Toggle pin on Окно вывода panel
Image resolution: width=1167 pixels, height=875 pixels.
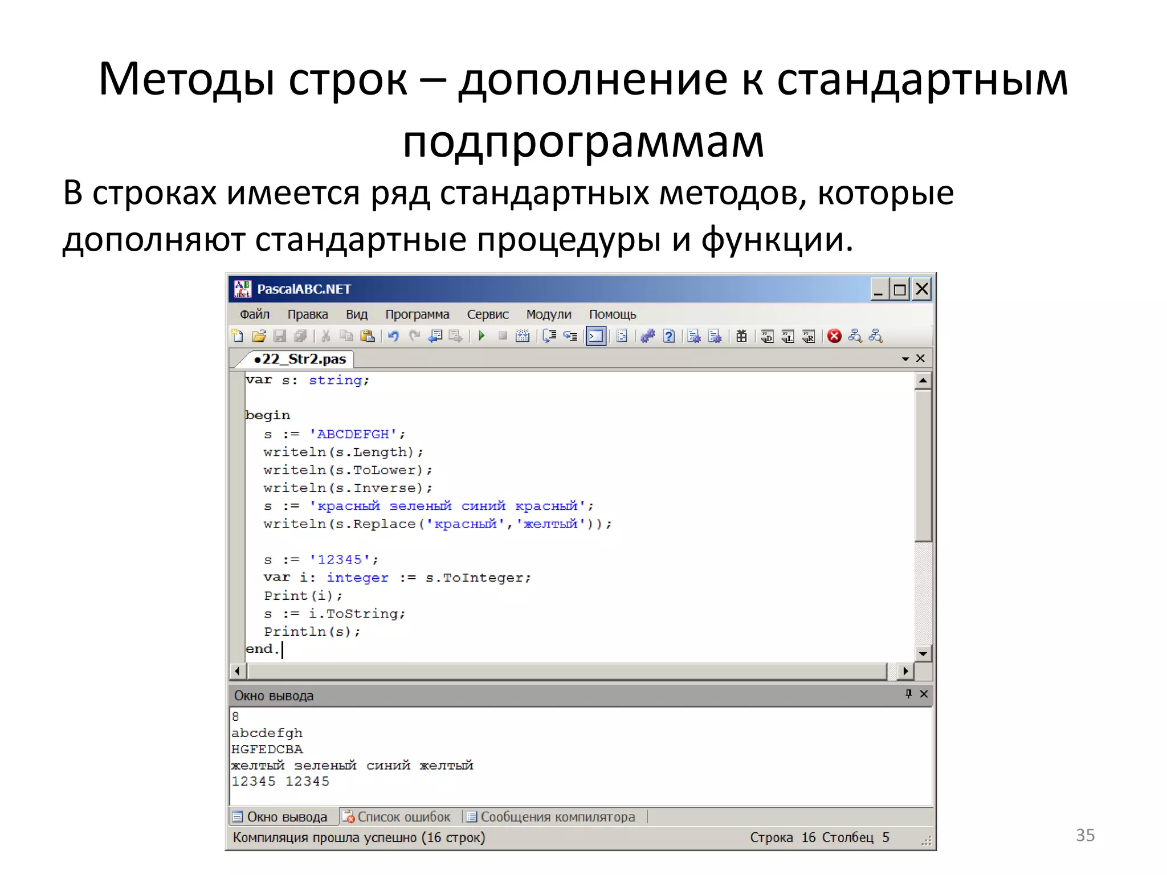[x=908, y=694]
